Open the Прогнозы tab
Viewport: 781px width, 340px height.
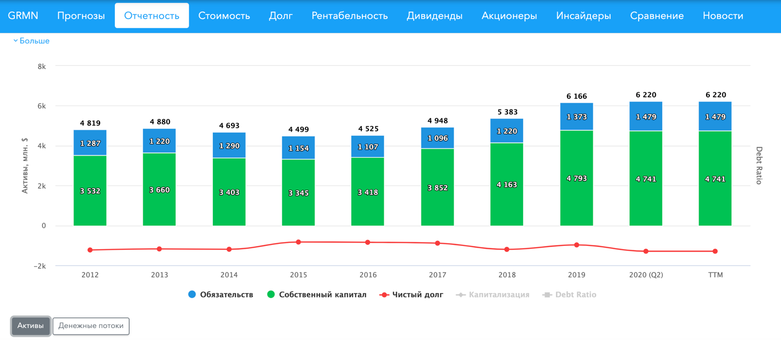81,16
